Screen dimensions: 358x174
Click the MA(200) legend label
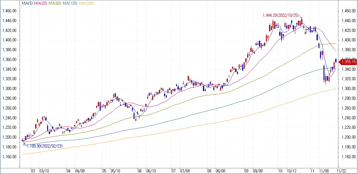(x=86, y=3)
